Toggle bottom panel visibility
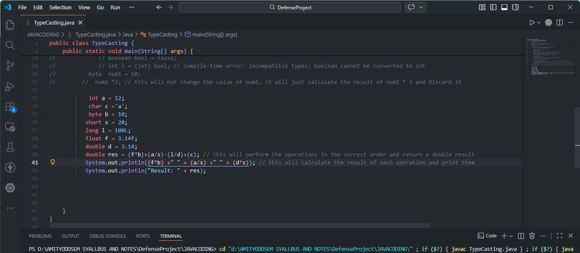 coord(504,7)
